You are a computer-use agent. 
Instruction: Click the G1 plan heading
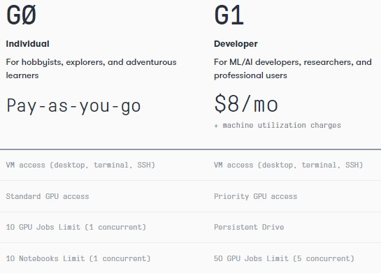click(229, 15)
